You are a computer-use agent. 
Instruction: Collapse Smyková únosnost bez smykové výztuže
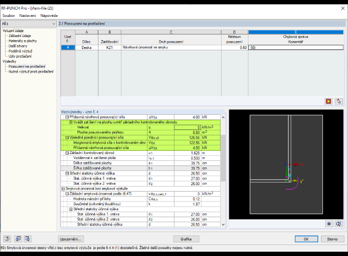click(x=63, y=189)
